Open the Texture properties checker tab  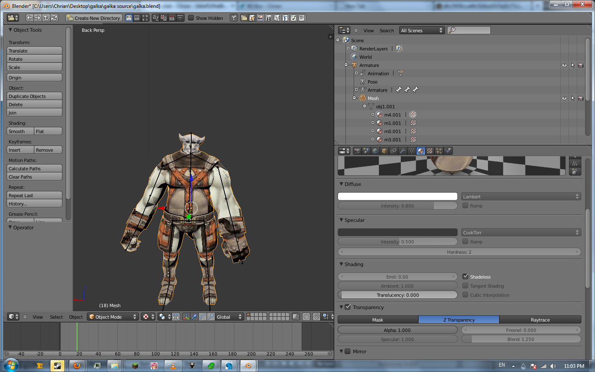tap(430, 151)
